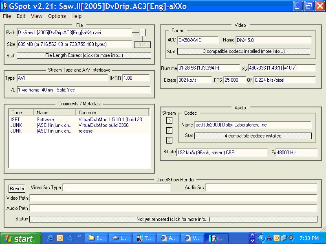
Task: Click the 3 compatible codecs installed stat bar
Action: pos(244,51)
